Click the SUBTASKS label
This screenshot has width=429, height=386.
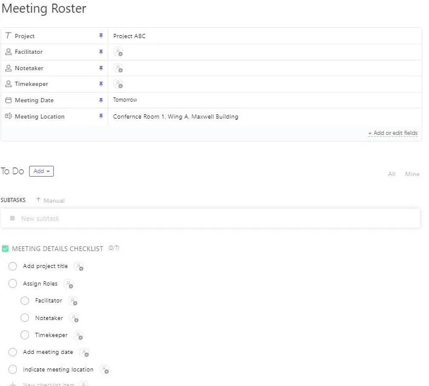13,200
